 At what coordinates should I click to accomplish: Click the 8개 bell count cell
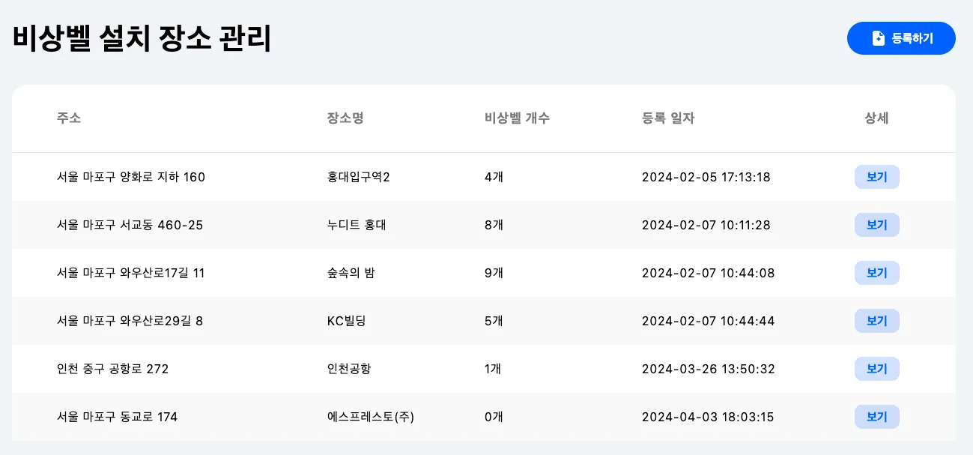coord(494,225)
